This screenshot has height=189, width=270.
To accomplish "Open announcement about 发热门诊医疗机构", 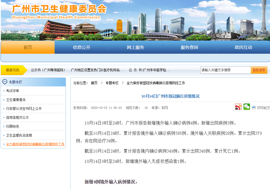I will point(97,70).
